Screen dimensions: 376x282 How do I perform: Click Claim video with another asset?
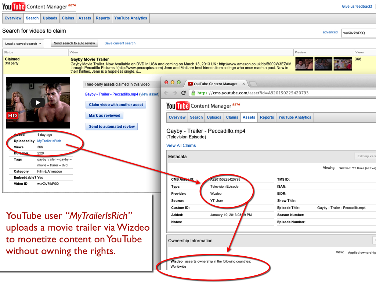pyautogui.click(x=116, y=105)
